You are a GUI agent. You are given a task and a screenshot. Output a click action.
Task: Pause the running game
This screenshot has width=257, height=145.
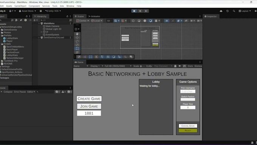coord(140,11)
